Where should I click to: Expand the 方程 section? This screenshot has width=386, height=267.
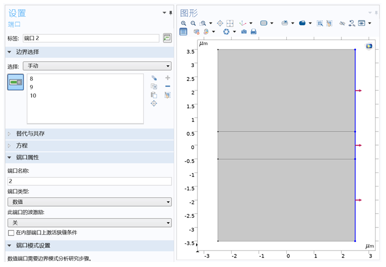click(x=10, y=145)
